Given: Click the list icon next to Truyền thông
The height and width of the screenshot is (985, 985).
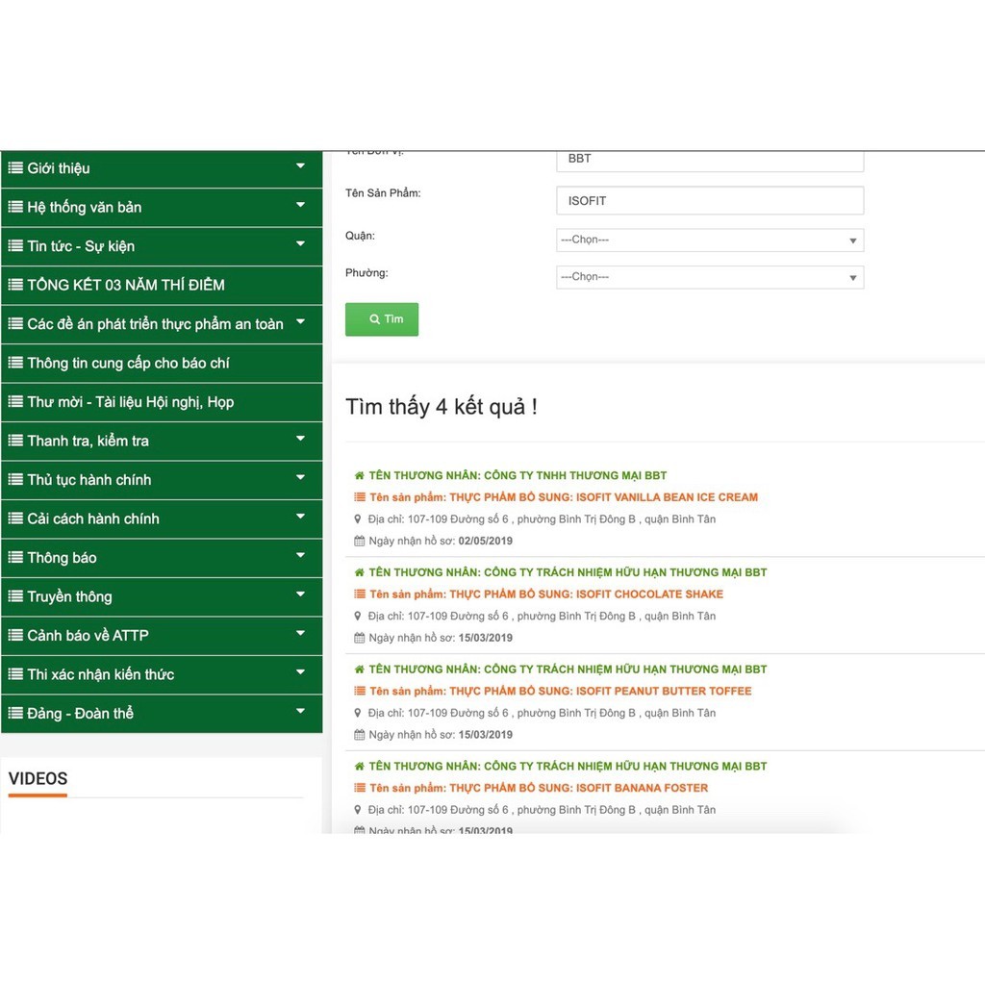Looking at the screenshot, I should (15, 596).
